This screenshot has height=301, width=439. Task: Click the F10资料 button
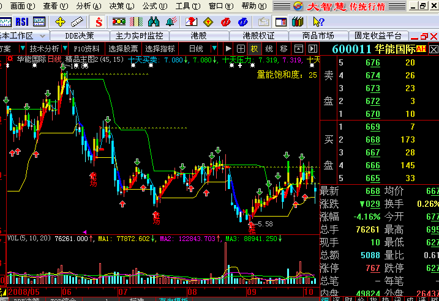(86, 49)
